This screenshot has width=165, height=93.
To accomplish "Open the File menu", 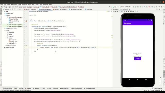I will [x=2, y=5].
